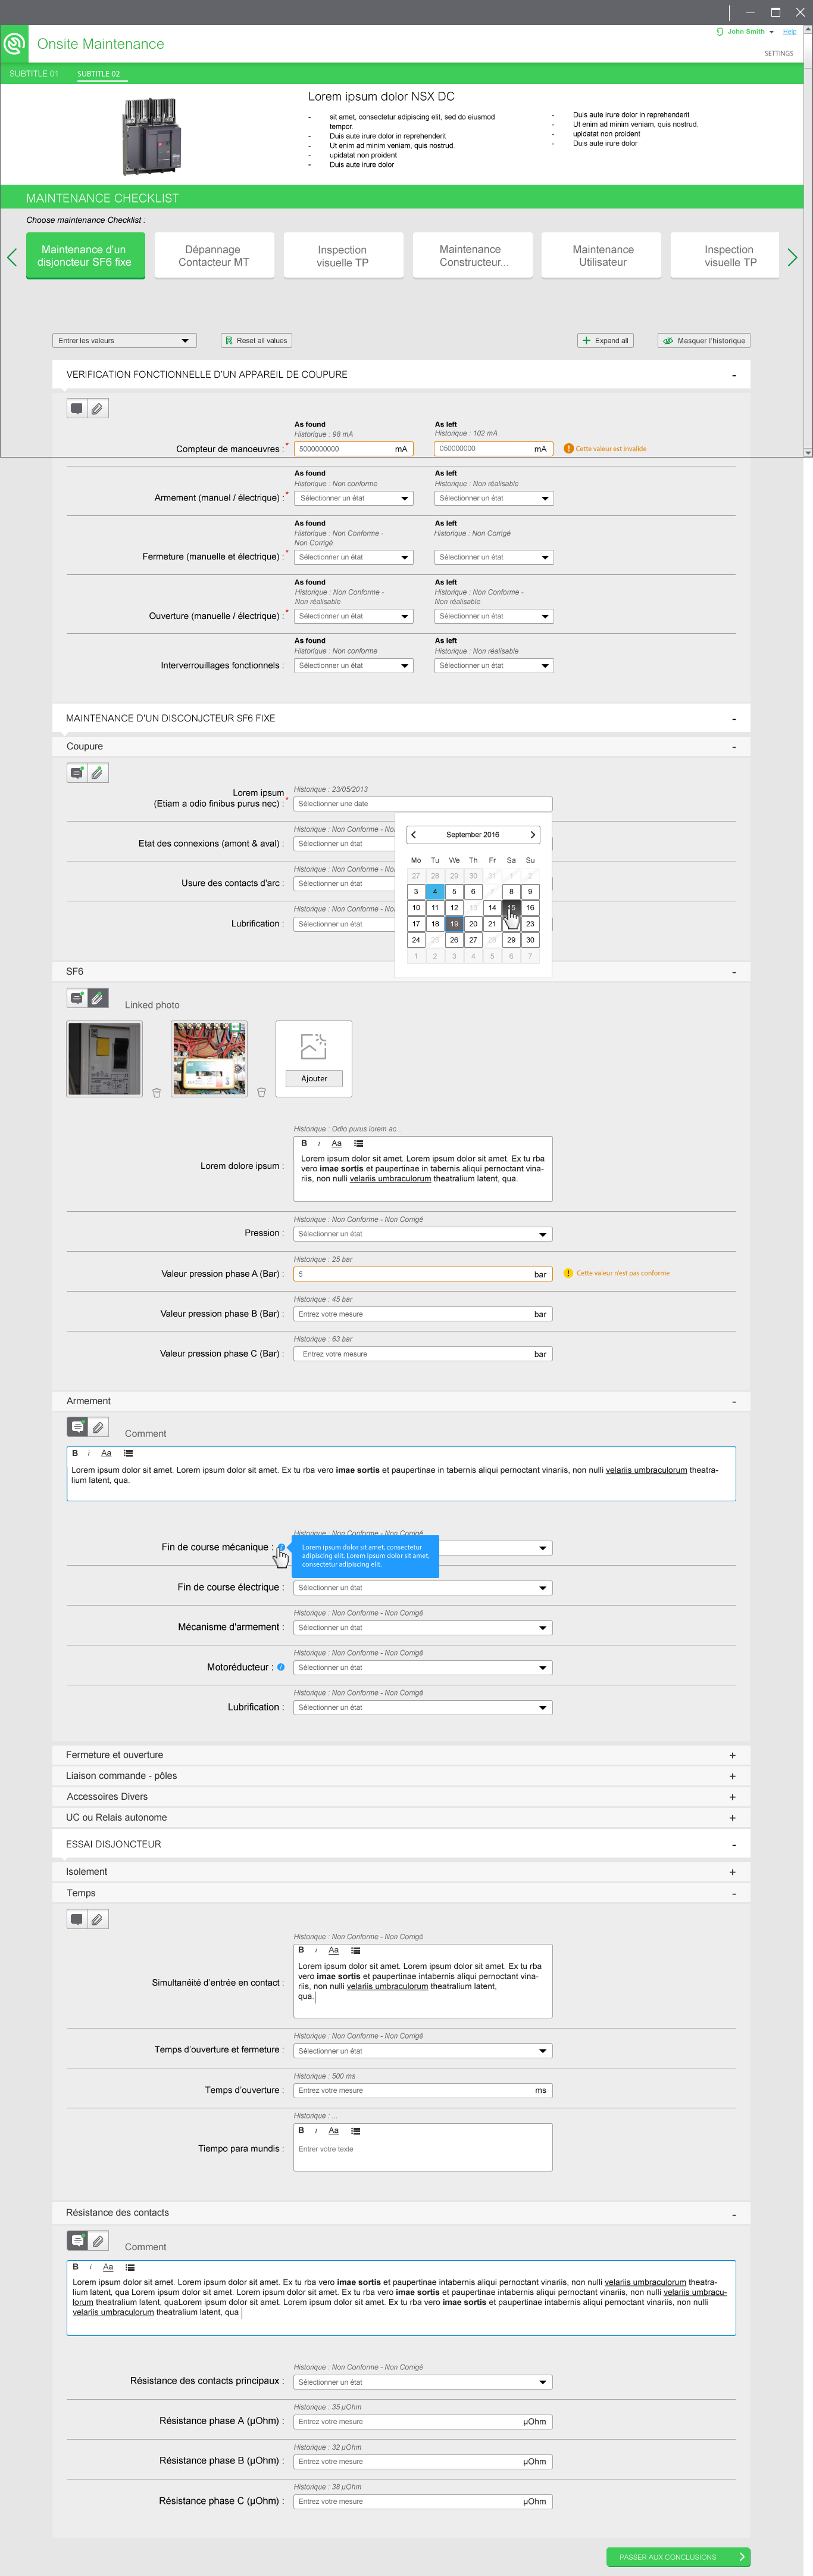Toggle Masquer l'historique button
Viewport: 813px width, 2576px height.
coord(704,340)
